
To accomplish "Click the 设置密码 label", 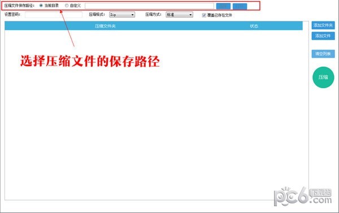I will pos(12,15).
